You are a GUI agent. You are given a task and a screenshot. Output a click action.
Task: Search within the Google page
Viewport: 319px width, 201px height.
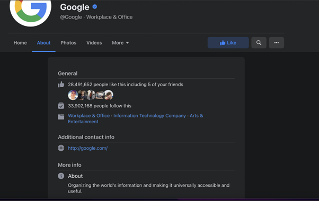[259, 43]
